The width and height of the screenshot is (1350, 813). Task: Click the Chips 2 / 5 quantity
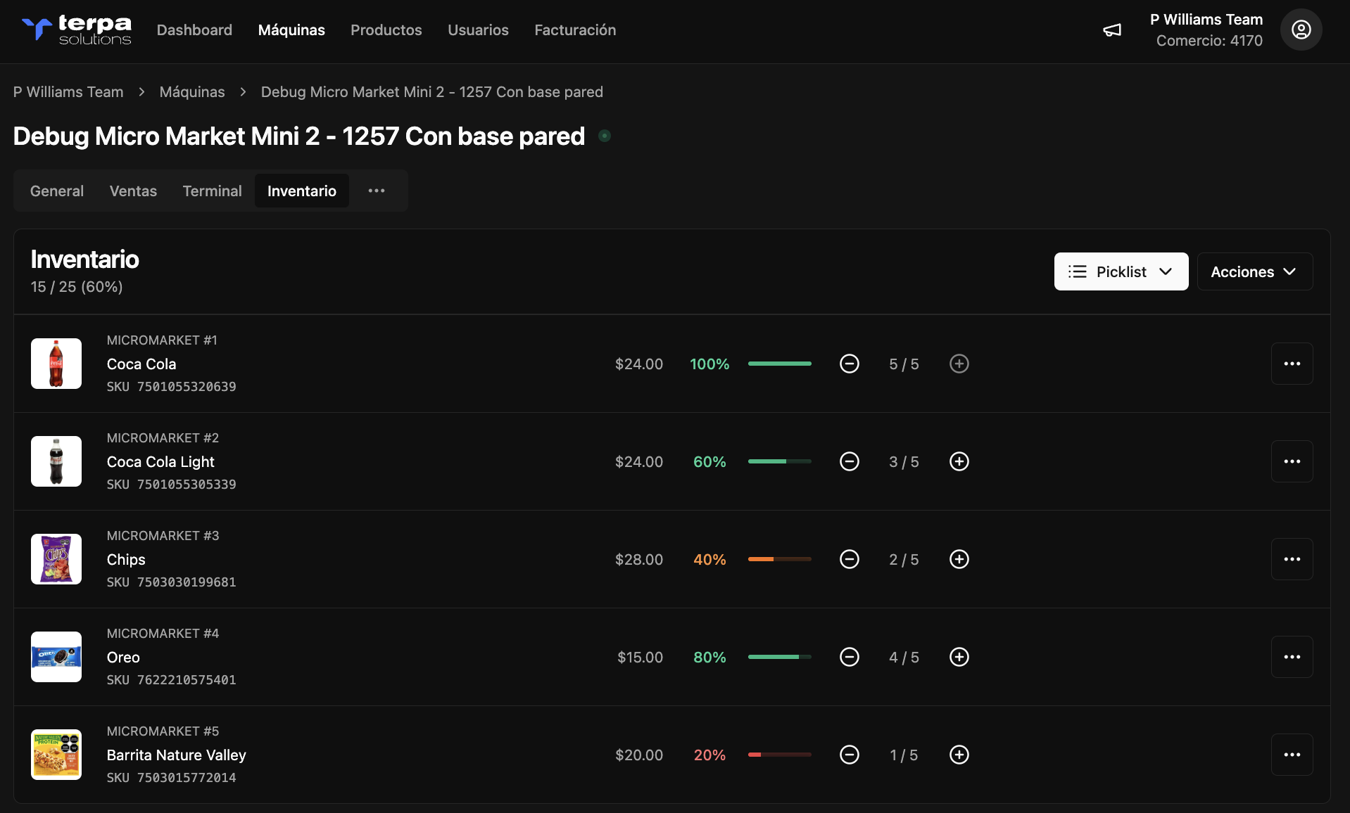coord(904,560)
